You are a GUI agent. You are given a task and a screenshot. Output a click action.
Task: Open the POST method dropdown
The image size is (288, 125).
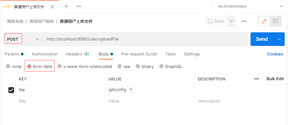(23, 39)
